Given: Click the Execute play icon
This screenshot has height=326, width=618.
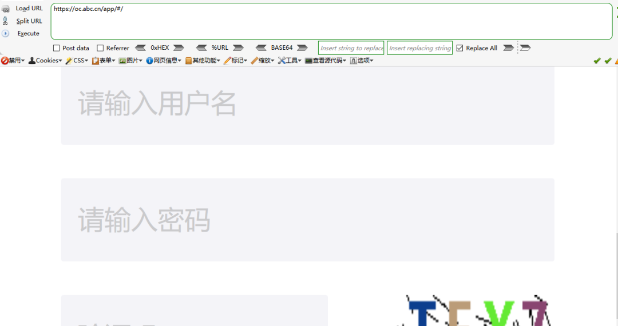Looking at the screenshot, I should (6, 34).
